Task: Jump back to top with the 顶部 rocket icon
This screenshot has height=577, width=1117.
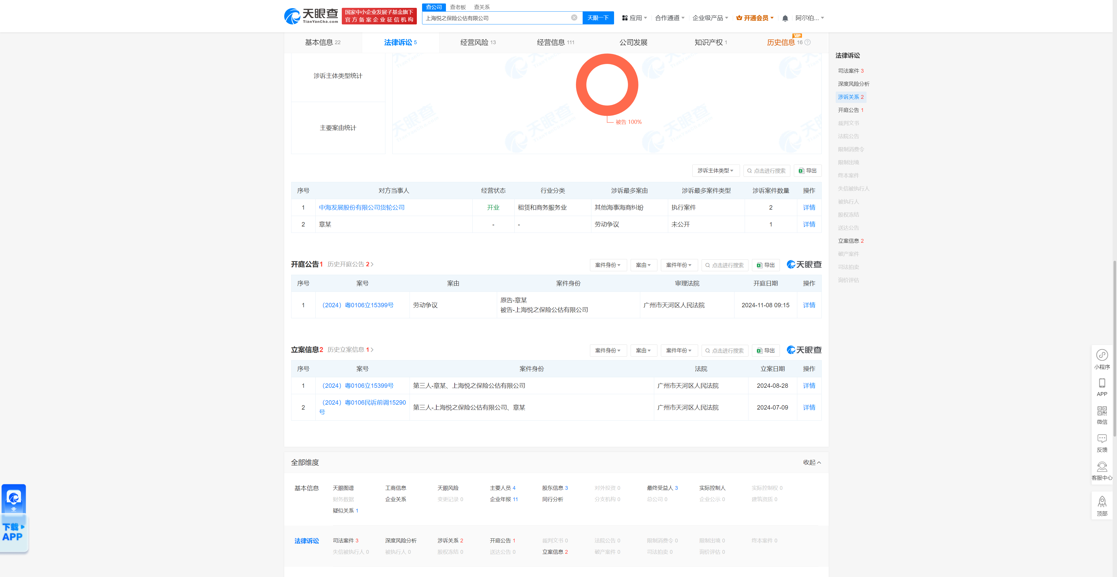Action: (1102, 506)
